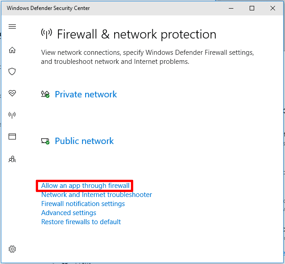
Task: Open the hamburger navigation menu
Action: [12, 27]
